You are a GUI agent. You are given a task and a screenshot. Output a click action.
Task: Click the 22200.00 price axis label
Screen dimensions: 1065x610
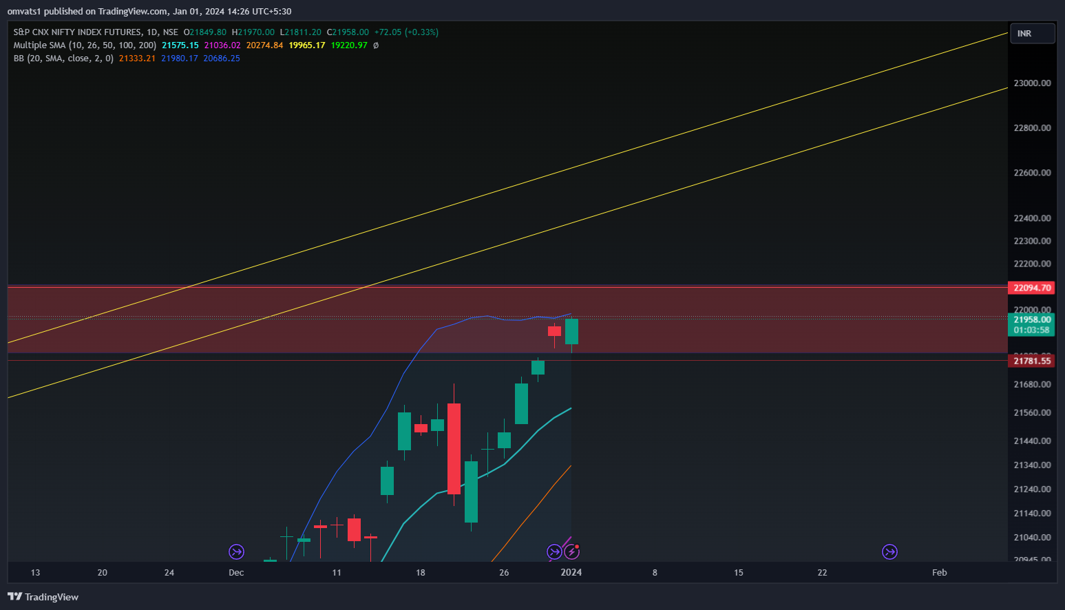pyautogui.click(x=1032, y=263)
